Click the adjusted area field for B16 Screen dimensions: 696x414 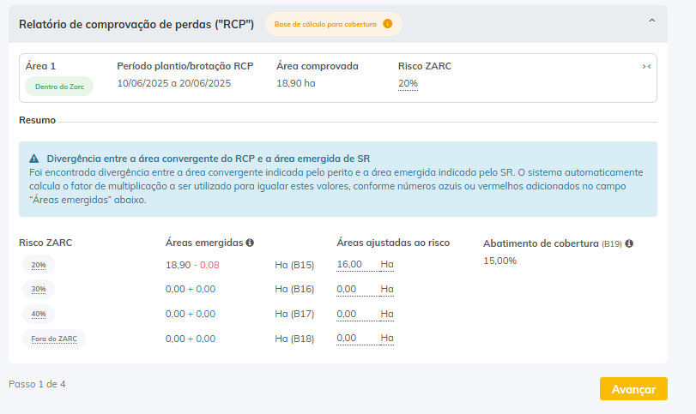coord(355,290)
